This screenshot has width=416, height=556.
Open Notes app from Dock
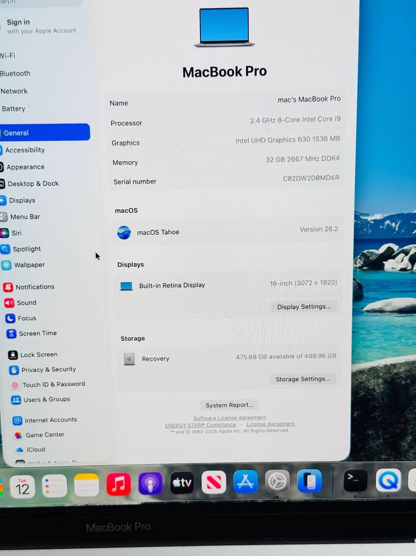pyautogui.click(x=86, y=485)
